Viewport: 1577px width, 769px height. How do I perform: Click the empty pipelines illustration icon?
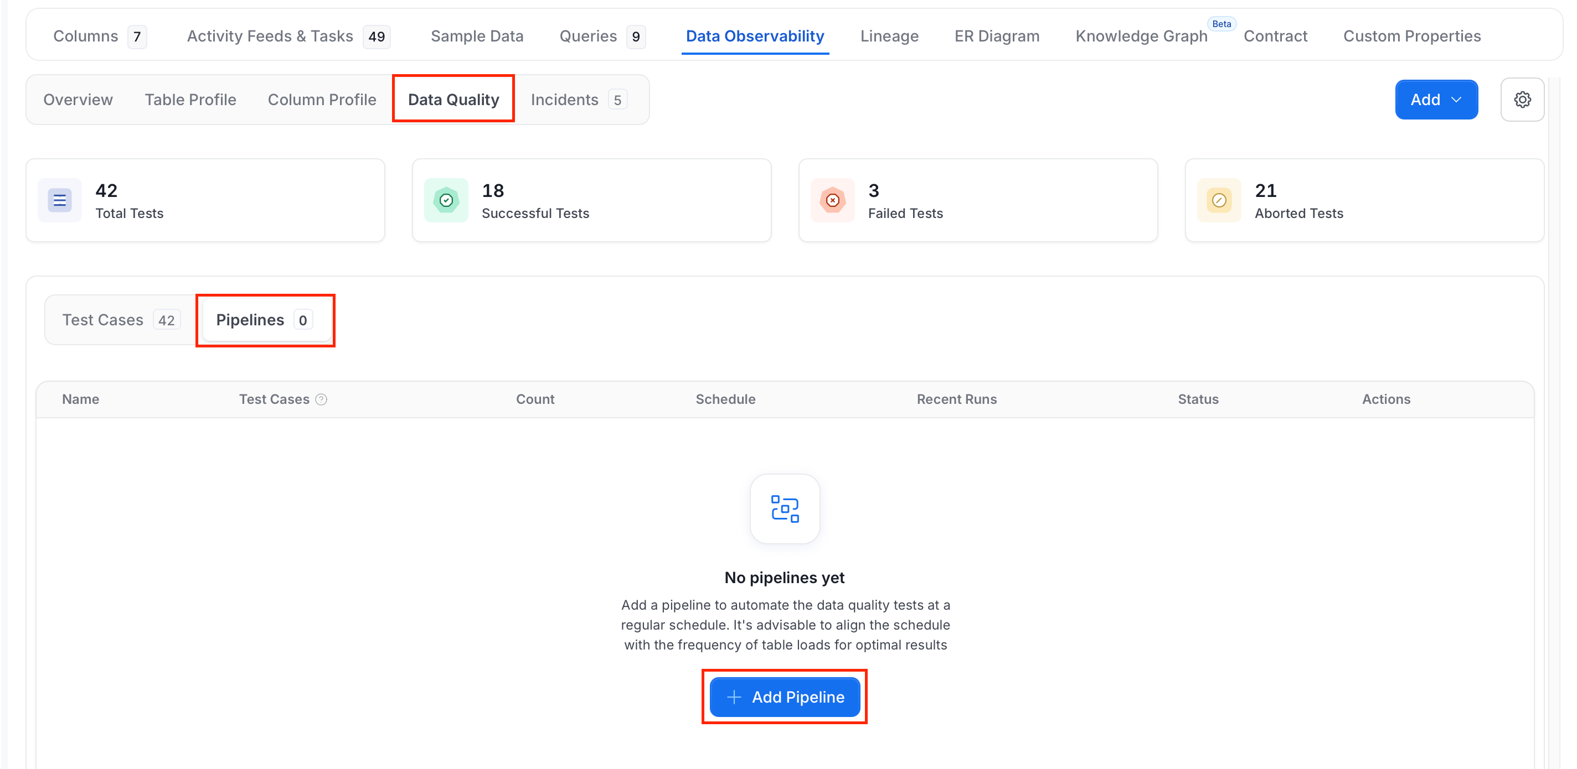click(785, 509)
